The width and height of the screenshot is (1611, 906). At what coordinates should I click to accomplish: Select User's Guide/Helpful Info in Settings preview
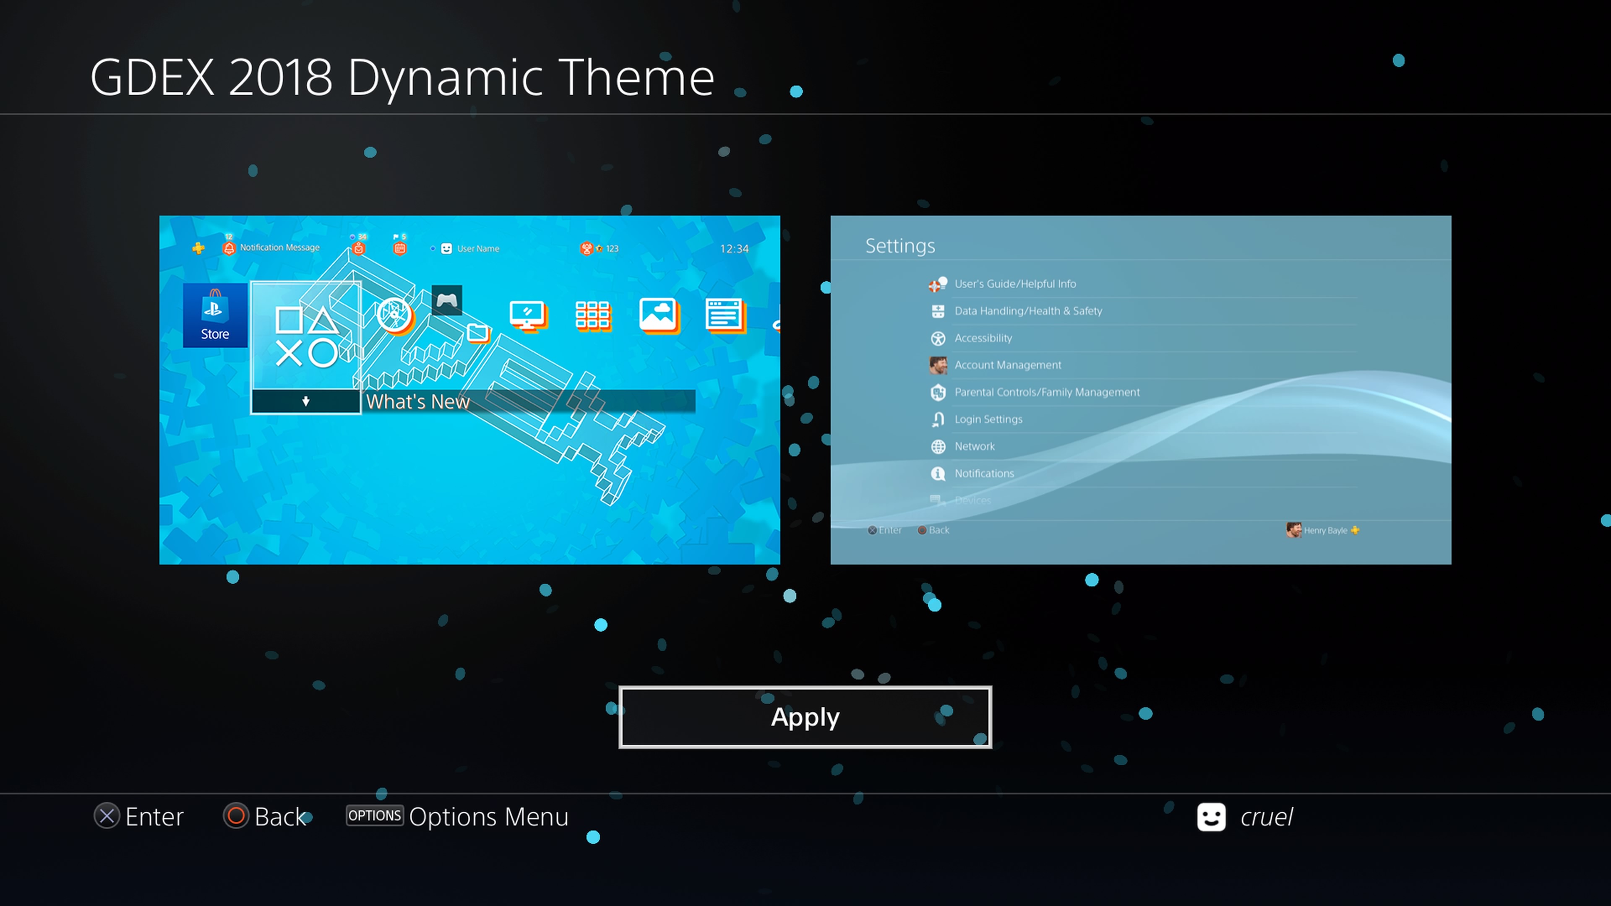1015,284
